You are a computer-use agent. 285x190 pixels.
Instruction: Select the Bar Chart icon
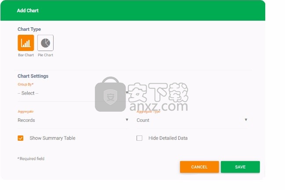[x=26, y=43]
